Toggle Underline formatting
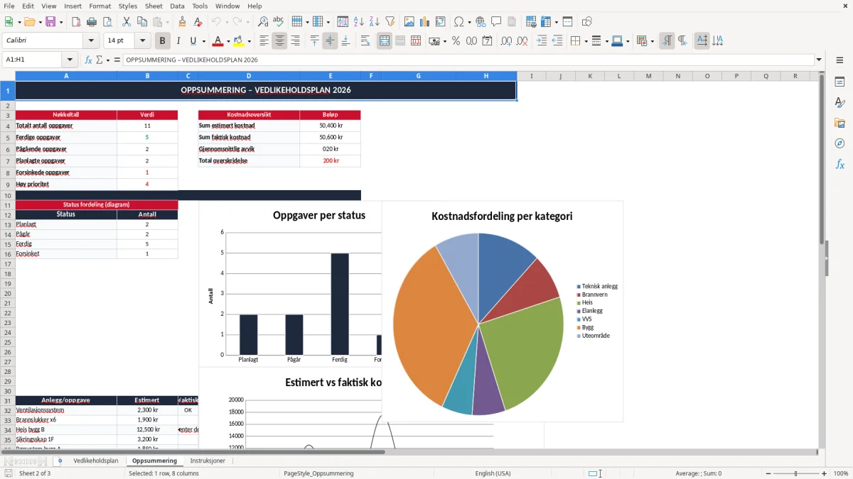This screenshot has height=479, width=853. pos(193,41)
